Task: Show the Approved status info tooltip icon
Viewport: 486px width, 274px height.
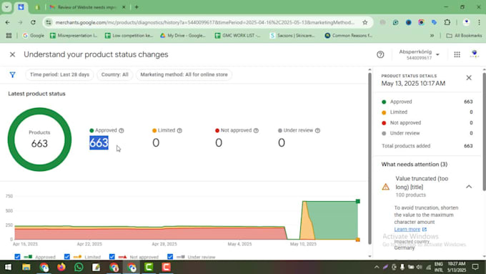Action: coord(121,131)
